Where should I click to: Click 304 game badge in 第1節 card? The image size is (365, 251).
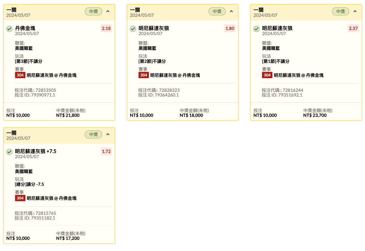[x=267, y=75]
